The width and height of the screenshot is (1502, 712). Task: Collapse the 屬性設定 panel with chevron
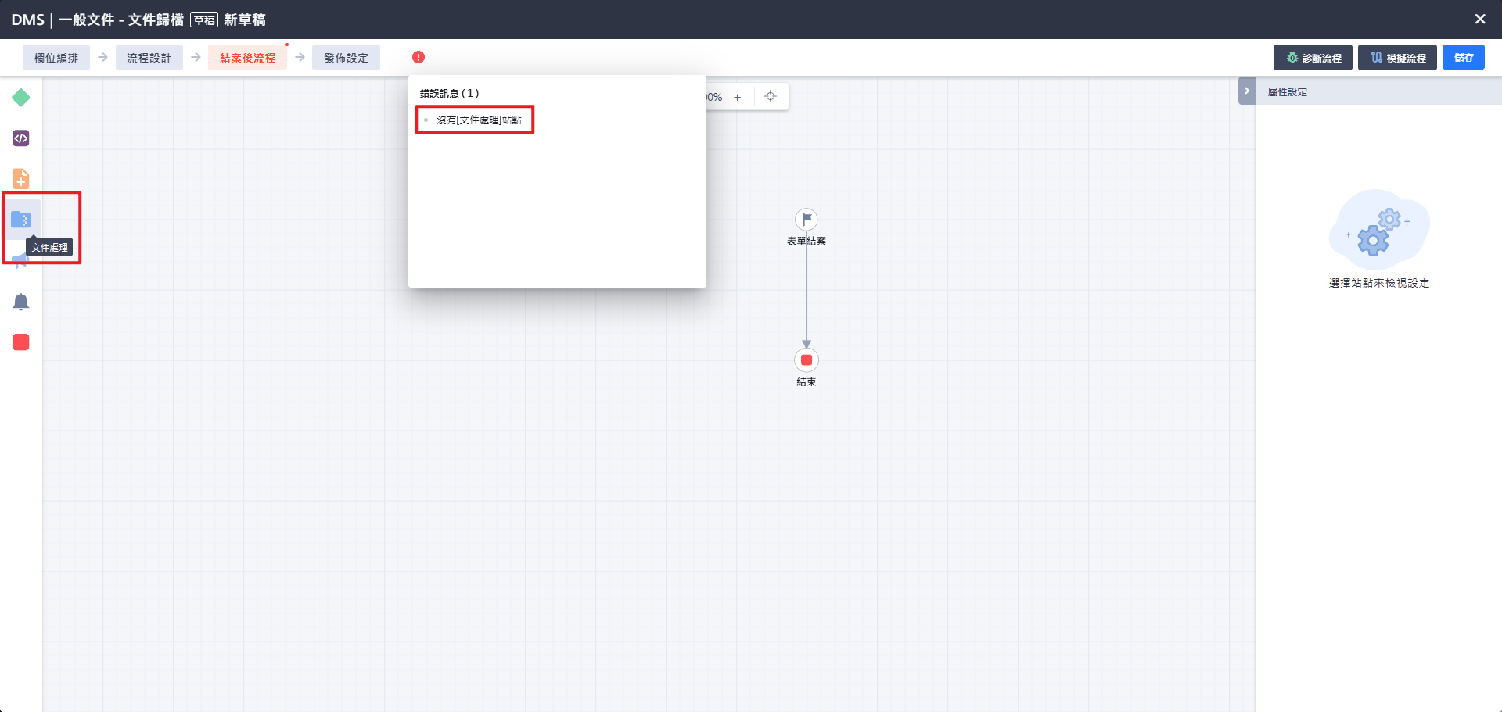point(1246,91)
